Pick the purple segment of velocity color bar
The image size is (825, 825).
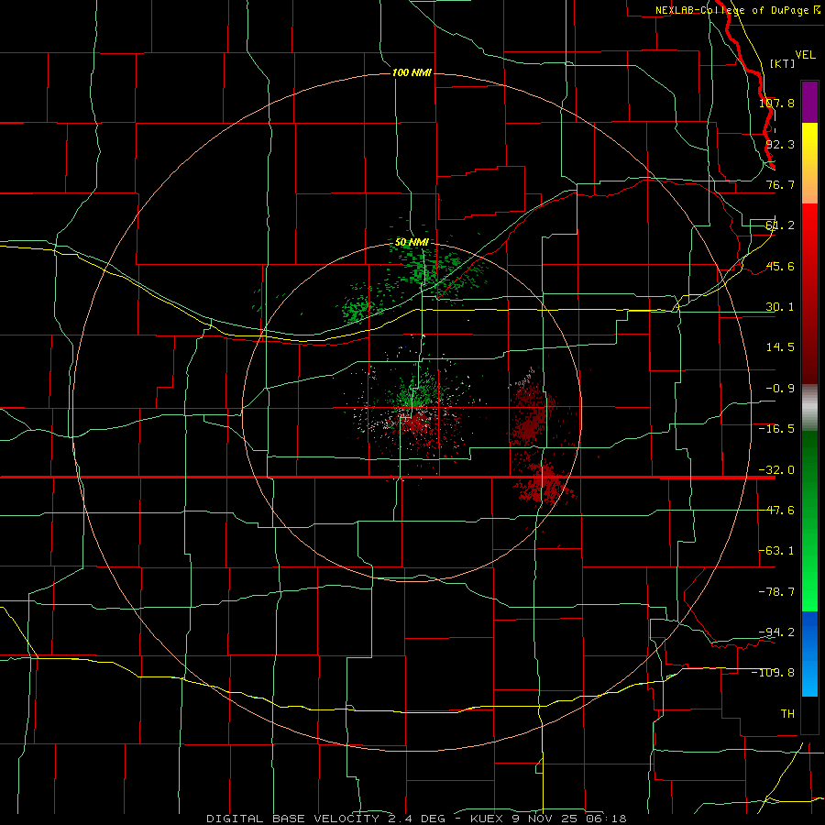(809, 102)
